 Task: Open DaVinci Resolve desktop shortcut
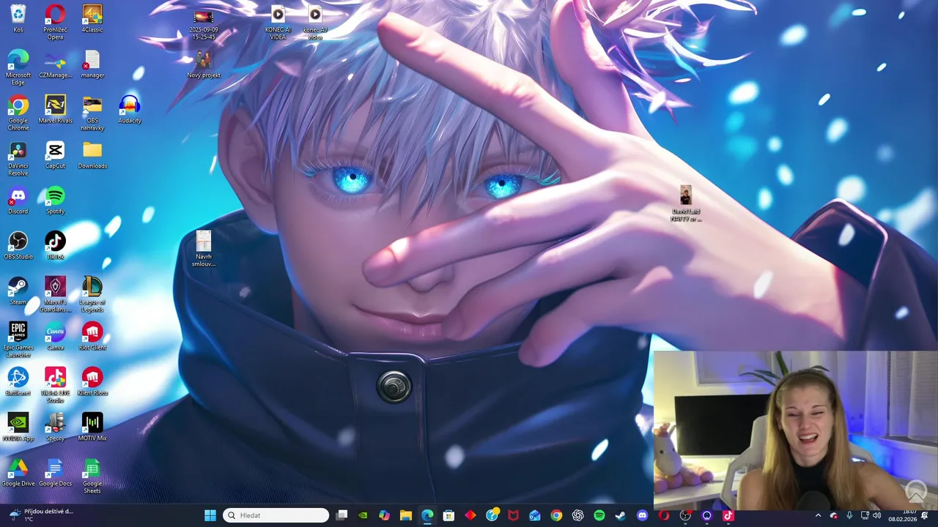pyautogui.click(x=18, y=158)
